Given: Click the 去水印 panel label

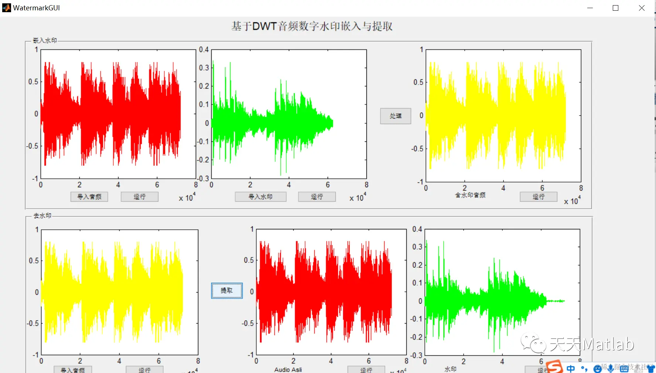Looking at the screenshot, I should pos(42,216).
